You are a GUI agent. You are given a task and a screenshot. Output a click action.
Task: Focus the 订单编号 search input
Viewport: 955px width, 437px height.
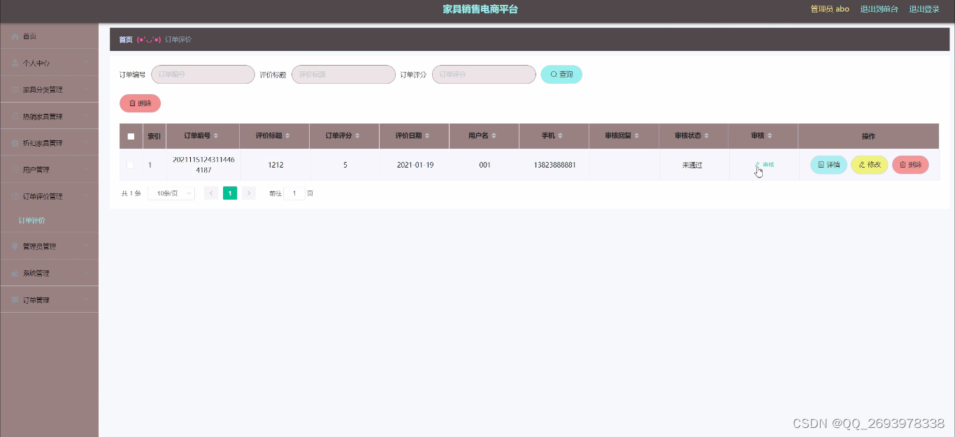pyautogui.click(x=203, y=74)
